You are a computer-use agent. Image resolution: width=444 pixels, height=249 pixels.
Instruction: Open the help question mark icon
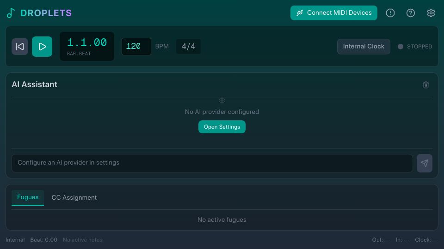(x=411, y=13)
